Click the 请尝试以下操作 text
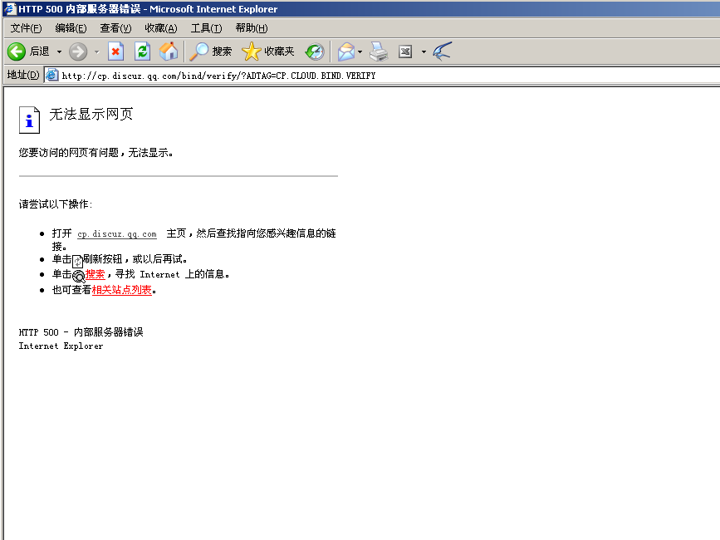The image size is (720, 540). click(56, 204)
